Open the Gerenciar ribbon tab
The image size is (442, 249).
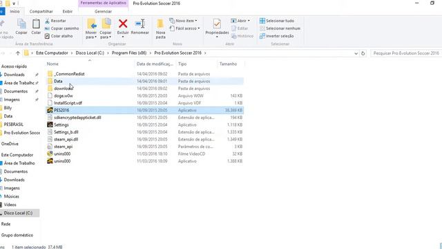(x=103, y=12)
